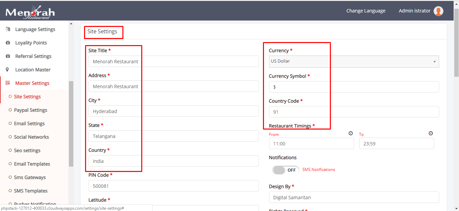Click the Referral Settings gift icon
The width and height of the screenshot is (459, 211).
[8, 56]
